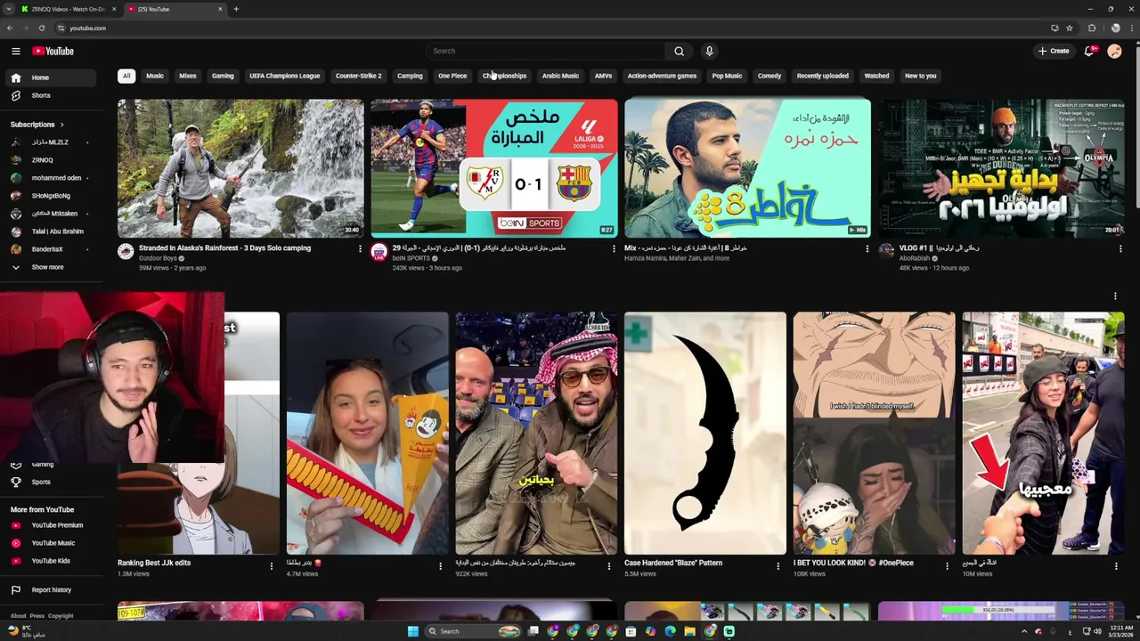Select Recently uploaded chip
The image size is (1140, 641).
coord(823,76)
